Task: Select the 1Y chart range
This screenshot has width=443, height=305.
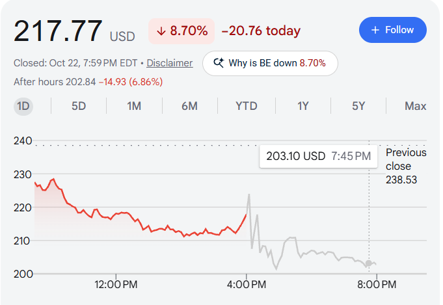Action: point(303,106)
